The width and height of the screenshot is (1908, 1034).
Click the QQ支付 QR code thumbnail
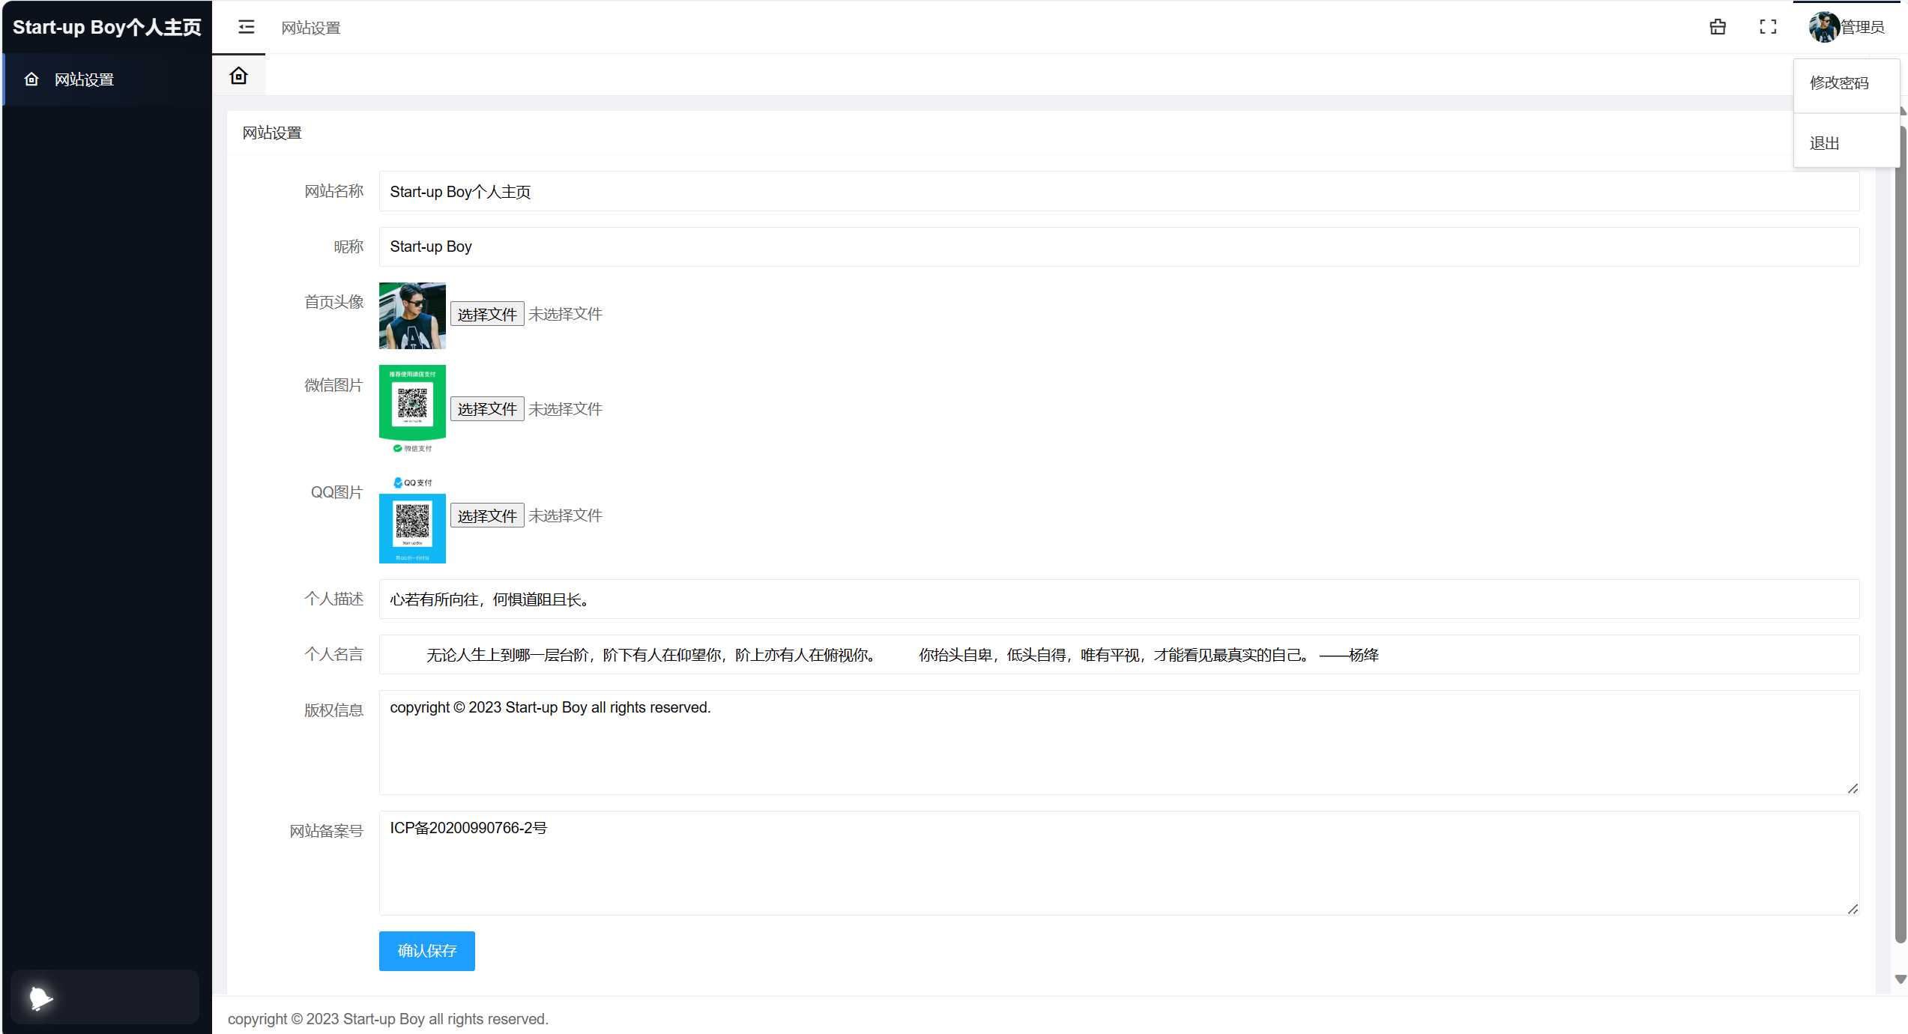(411, 528)
